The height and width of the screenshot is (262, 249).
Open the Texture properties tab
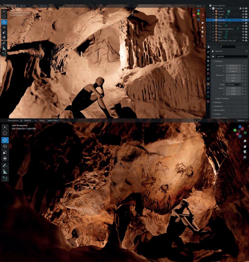[x=208, y=101]
